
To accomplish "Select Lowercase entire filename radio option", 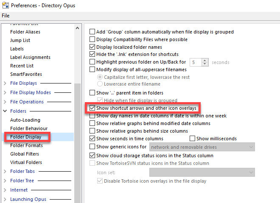I will pyautogui.click(x=100, y=84).
